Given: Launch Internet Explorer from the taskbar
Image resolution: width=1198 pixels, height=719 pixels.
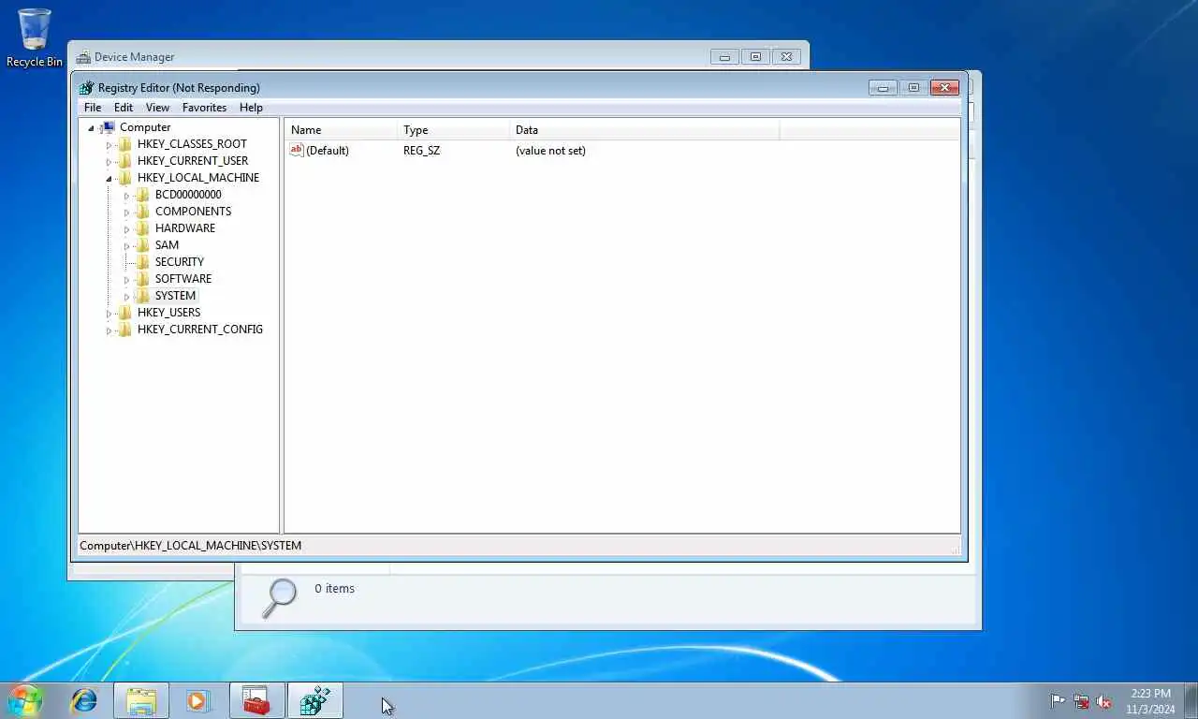Looking at the screenshot, I should (x=84, y=700).
